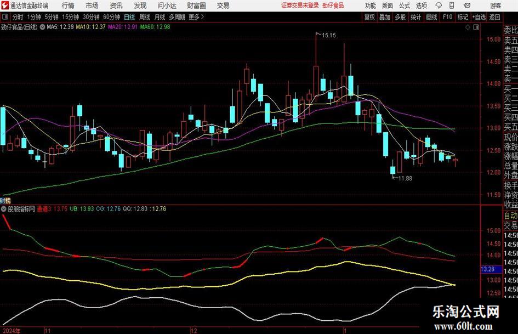518x334 pixels.
Task: Open the 市场 menu
Action: [92, 5]
